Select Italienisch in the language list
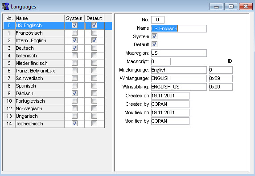Image resolution: width=255 pixels, height=176 pixels. [x=40, y=56]
